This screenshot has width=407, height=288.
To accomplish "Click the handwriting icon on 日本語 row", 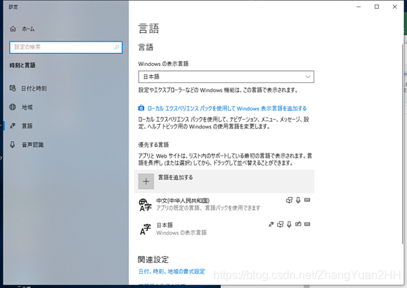I will [298, 224].
